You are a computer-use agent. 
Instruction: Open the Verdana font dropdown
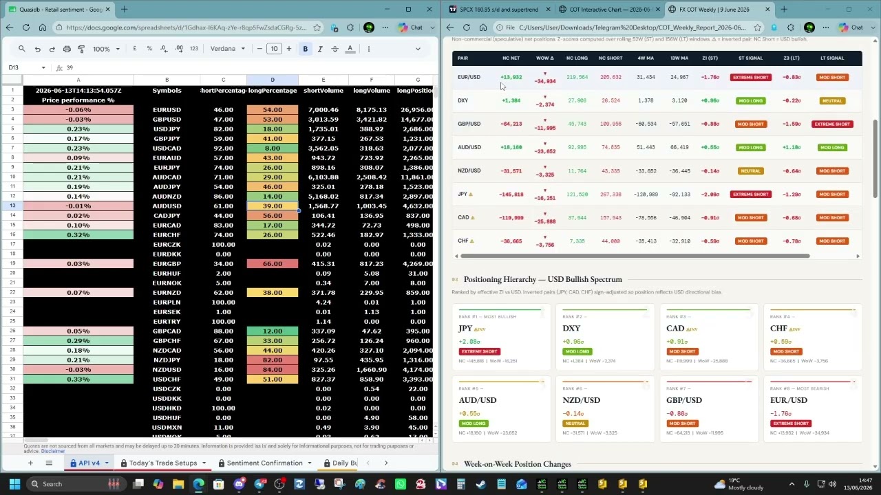point(228,49)
